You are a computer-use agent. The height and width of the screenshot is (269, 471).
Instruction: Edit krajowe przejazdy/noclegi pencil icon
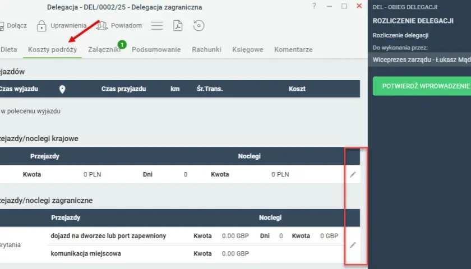click(x=353, y=174)
